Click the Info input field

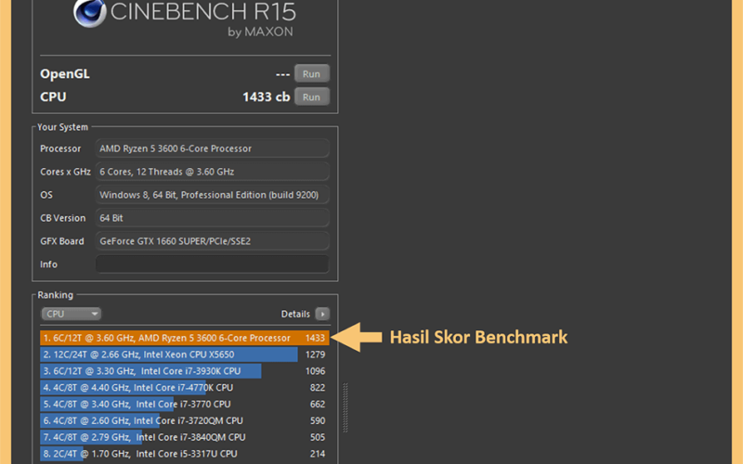[212, 264]
